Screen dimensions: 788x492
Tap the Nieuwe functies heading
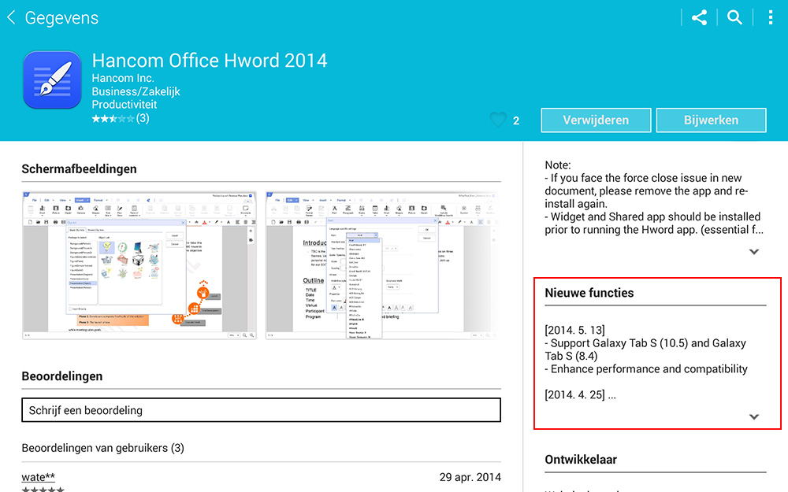[589, 293]
